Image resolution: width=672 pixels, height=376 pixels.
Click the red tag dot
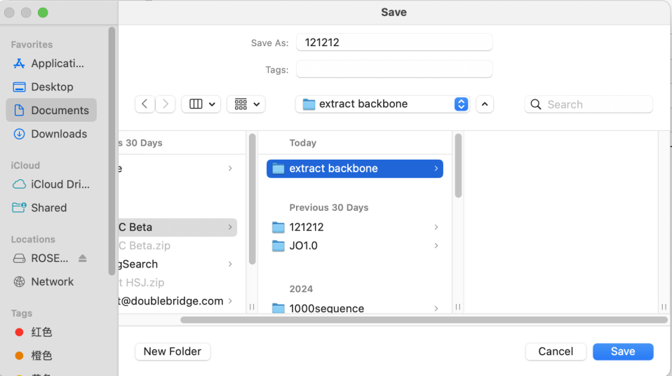[x=20, y=332]
